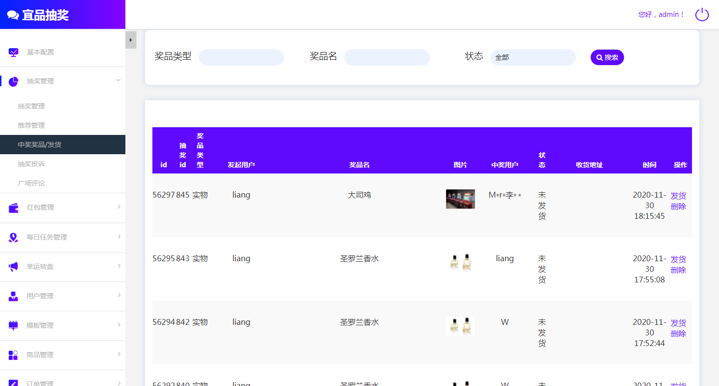Screen dimensions: 719x386
Task: Click the 商品管理 shapes icon
Action: click(x=14, y=355)
